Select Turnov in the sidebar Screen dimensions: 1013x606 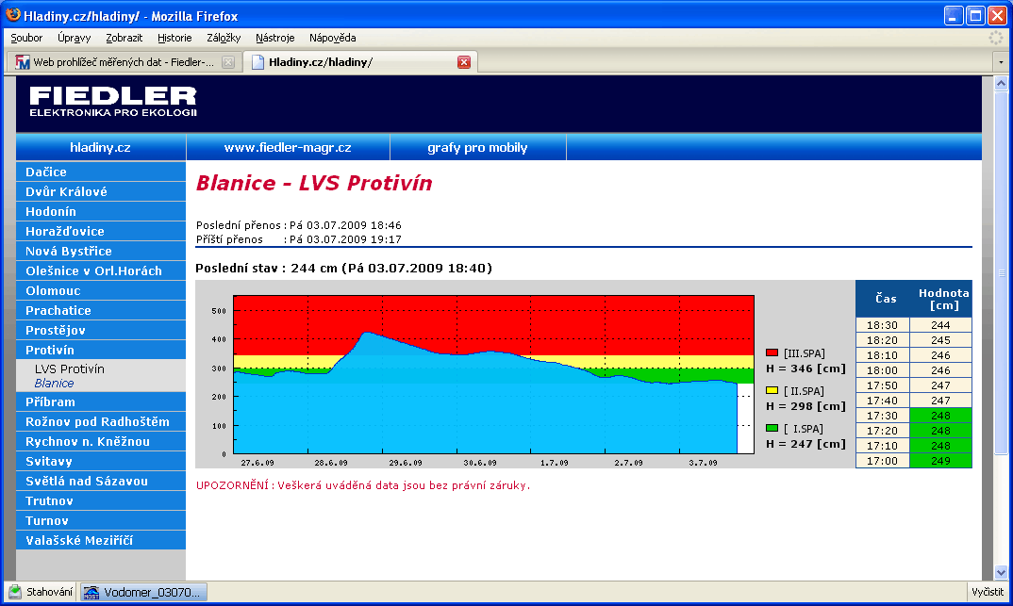click(101, 521)
